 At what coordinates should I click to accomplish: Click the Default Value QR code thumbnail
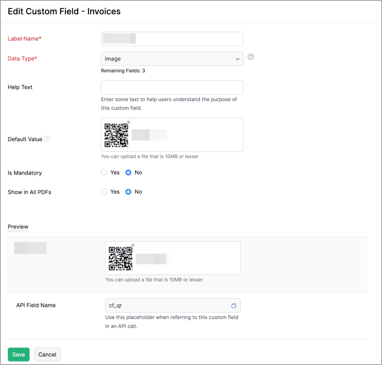(x=117, y=135)
